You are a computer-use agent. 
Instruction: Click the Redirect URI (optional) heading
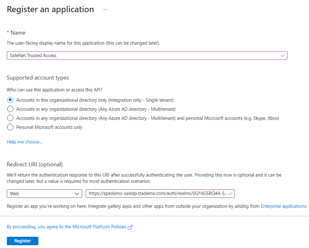[35, 165]
